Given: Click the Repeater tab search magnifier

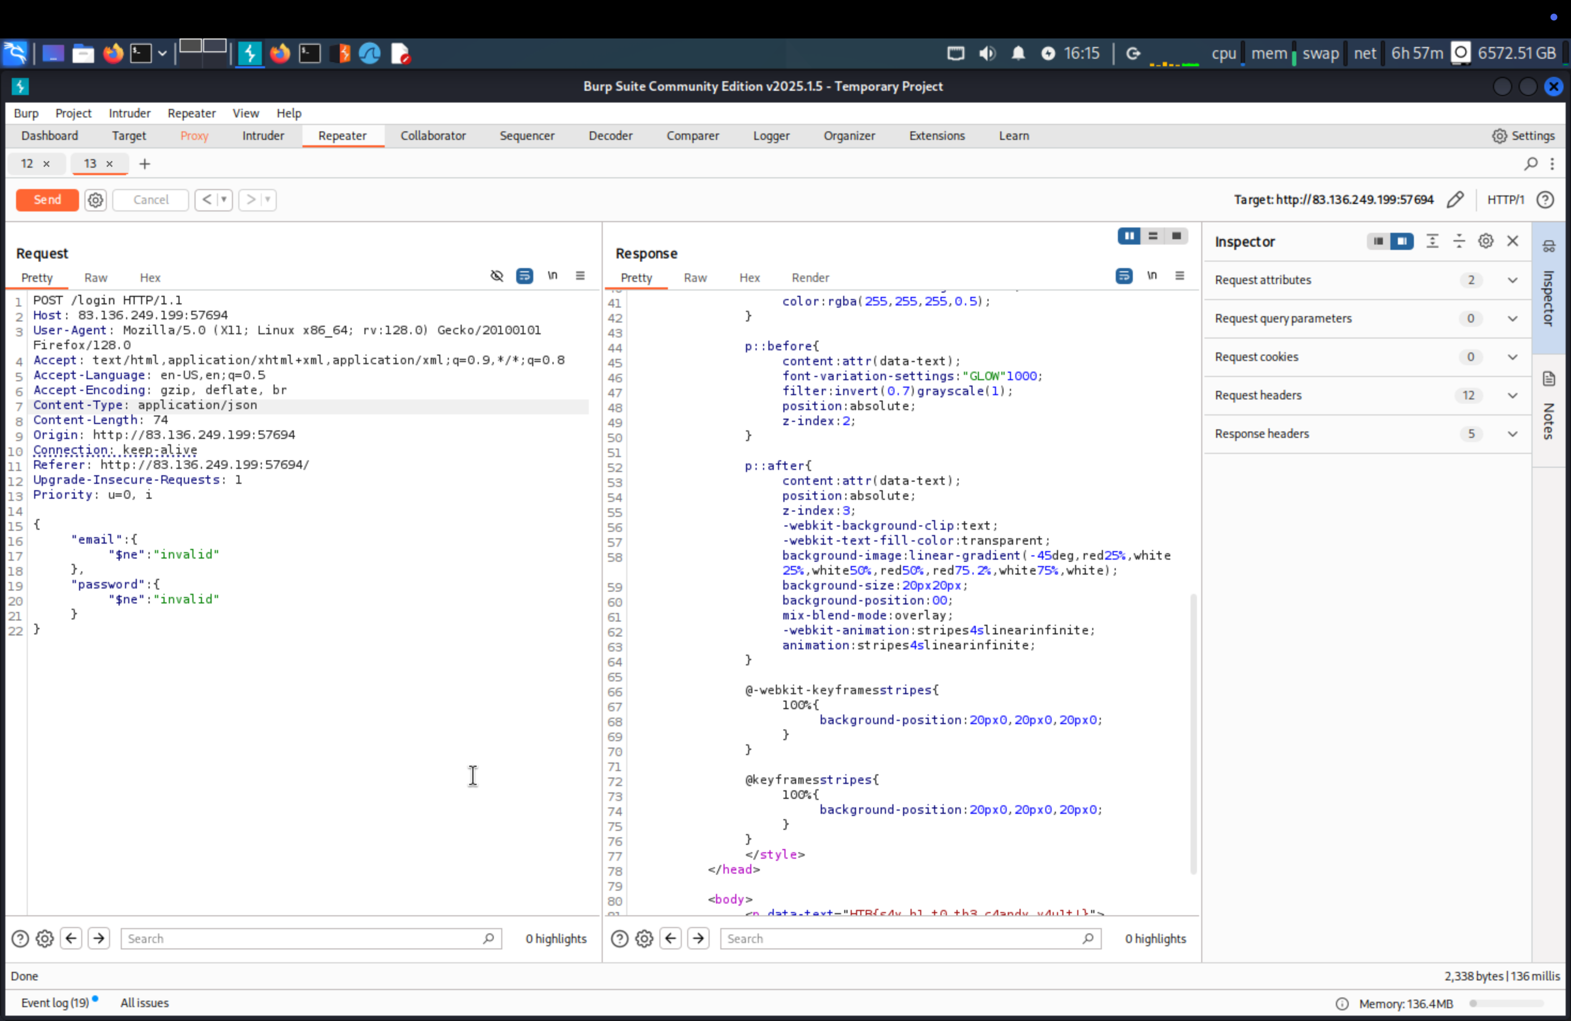Looking at the screenshot, I should [x=1531, y=163].
